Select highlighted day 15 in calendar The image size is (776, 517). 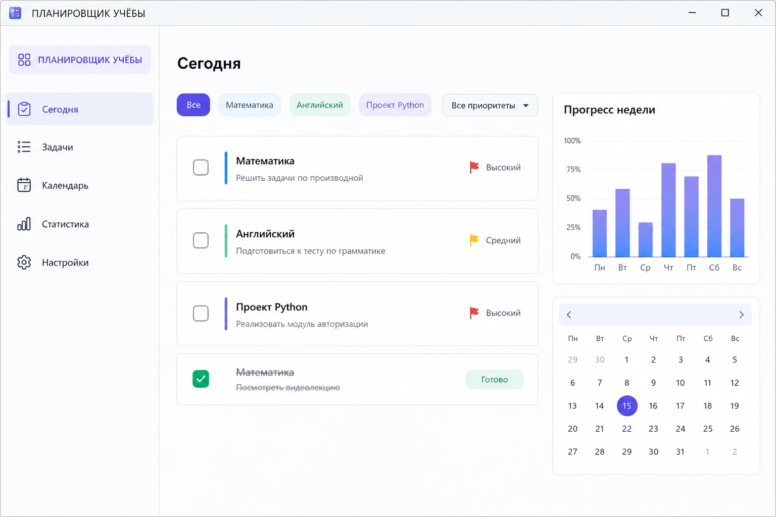tap(627, 406)
